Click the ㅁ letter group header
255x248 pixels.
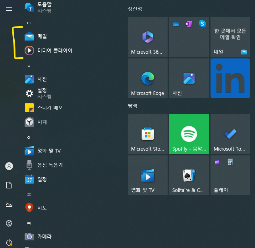tap(29, 23)
